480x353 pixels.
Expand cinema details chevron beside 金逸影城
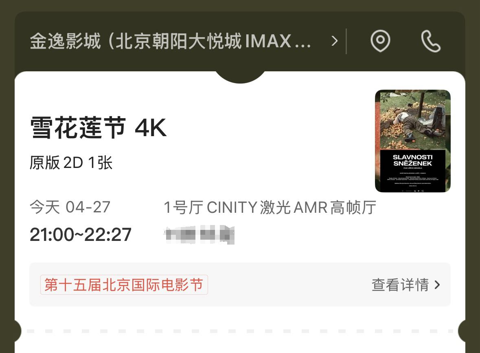point(335,41)
